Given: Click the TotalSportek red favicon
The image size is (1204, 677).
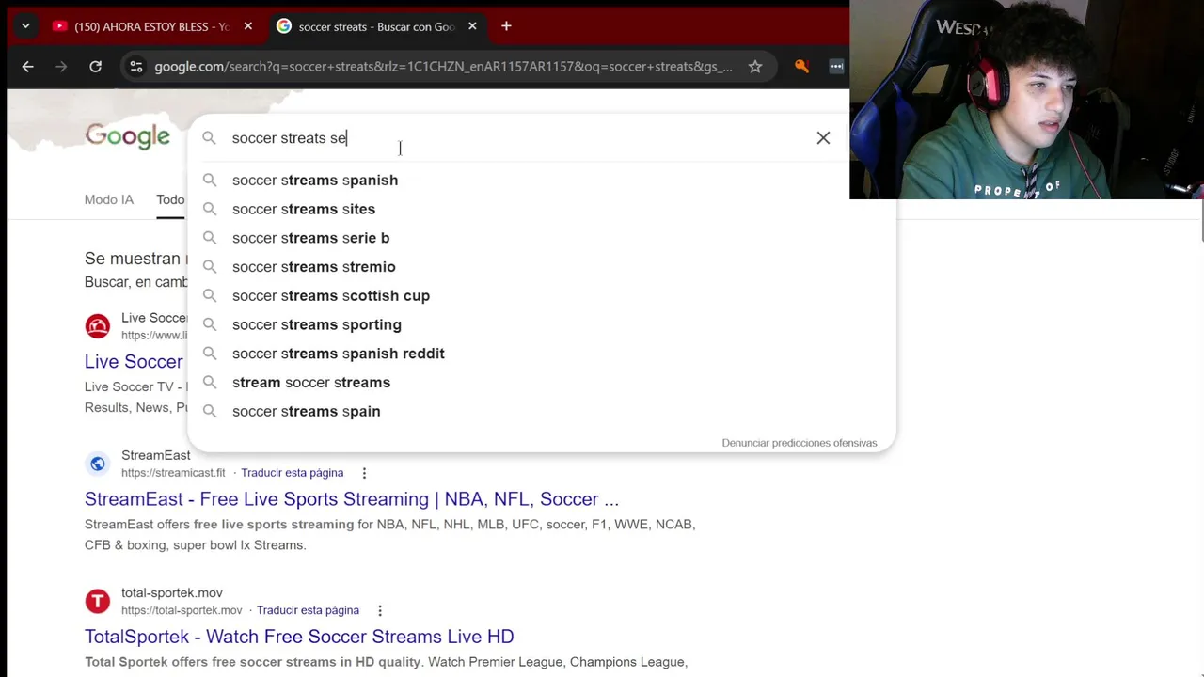Looking at the screenshot, I should 98,601.
